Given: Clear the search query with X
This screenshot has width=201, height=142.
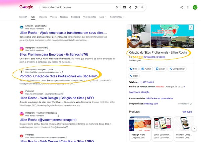Looking at the screenshot, I should (117, 7).
